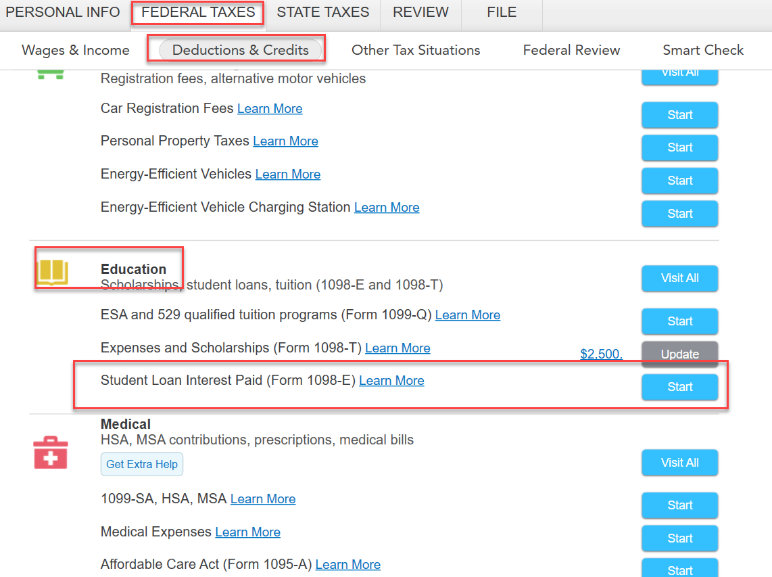Screen dimensions: 772x577
Task: Start ESA and 529 tuition programs
Action: [679, 321]
